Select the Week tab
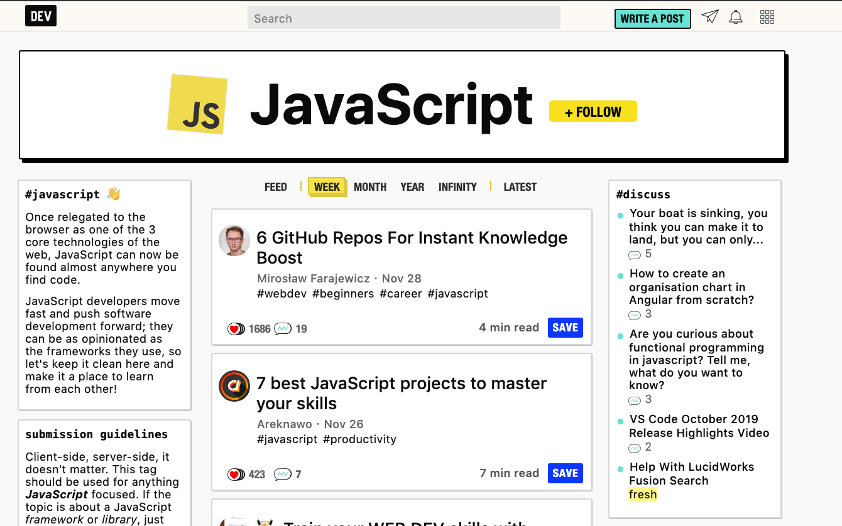Image resolution: width=842 pixels, height=526 pixels. coord(327,187)
